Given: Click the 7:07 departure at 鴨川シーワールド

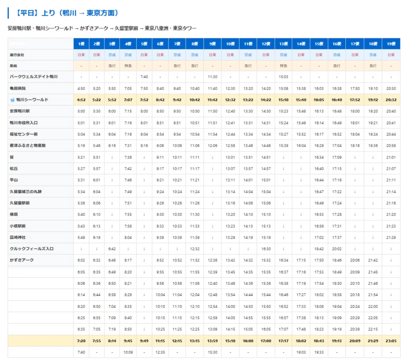Looking at the screenshot, I should coord(128,100).
